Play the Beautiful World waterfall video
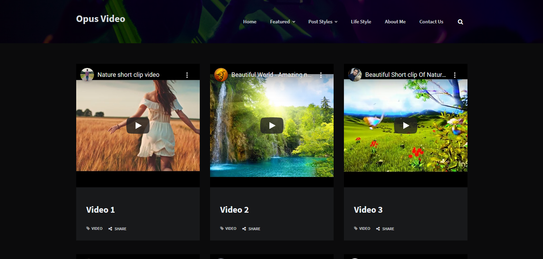 (x=272, y=126)
